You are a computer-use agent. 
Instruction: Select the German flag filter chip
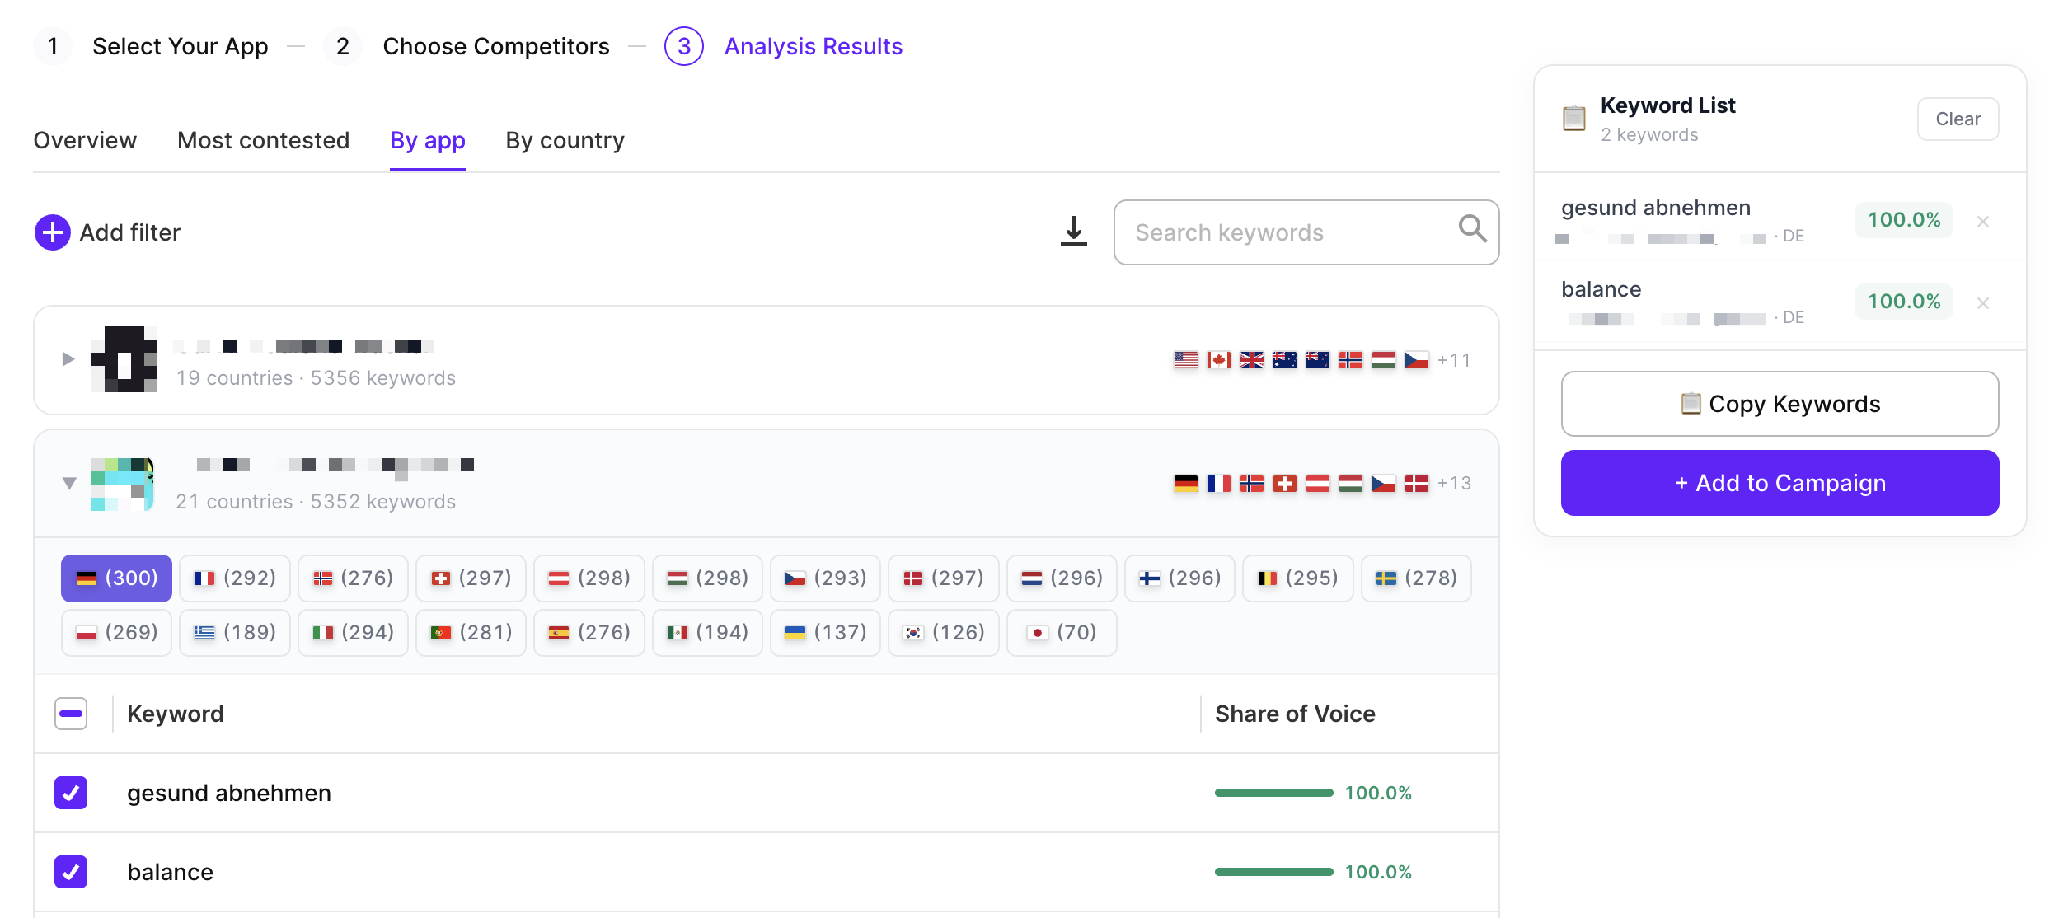tap(115, 578)
